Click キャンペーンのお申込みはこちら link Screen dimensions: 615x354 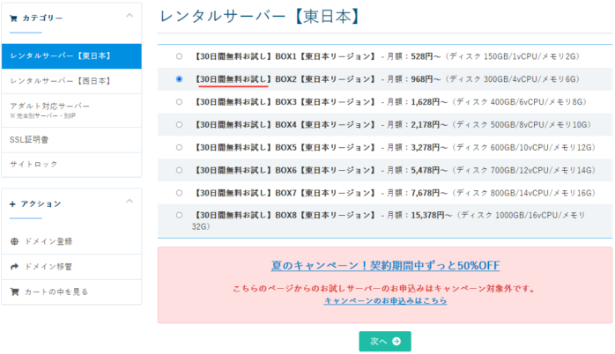tap(385, 301)
